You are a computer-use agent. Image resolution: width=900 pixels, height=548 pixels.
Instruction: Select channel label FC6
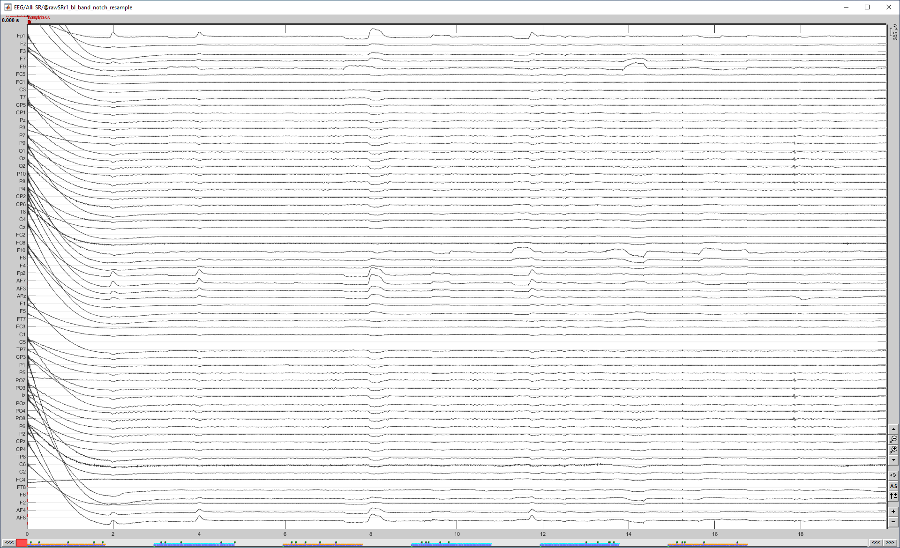pyautogui.click(x=21, y=243)
